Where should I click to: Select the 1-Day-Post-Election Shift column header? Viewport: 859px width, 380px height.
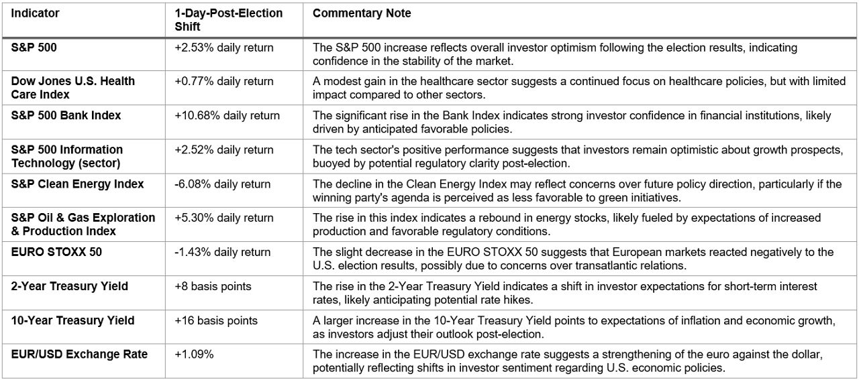228,20
